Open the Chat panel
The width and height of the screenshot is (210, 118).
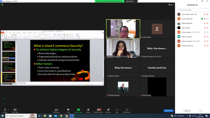[68, 110]
